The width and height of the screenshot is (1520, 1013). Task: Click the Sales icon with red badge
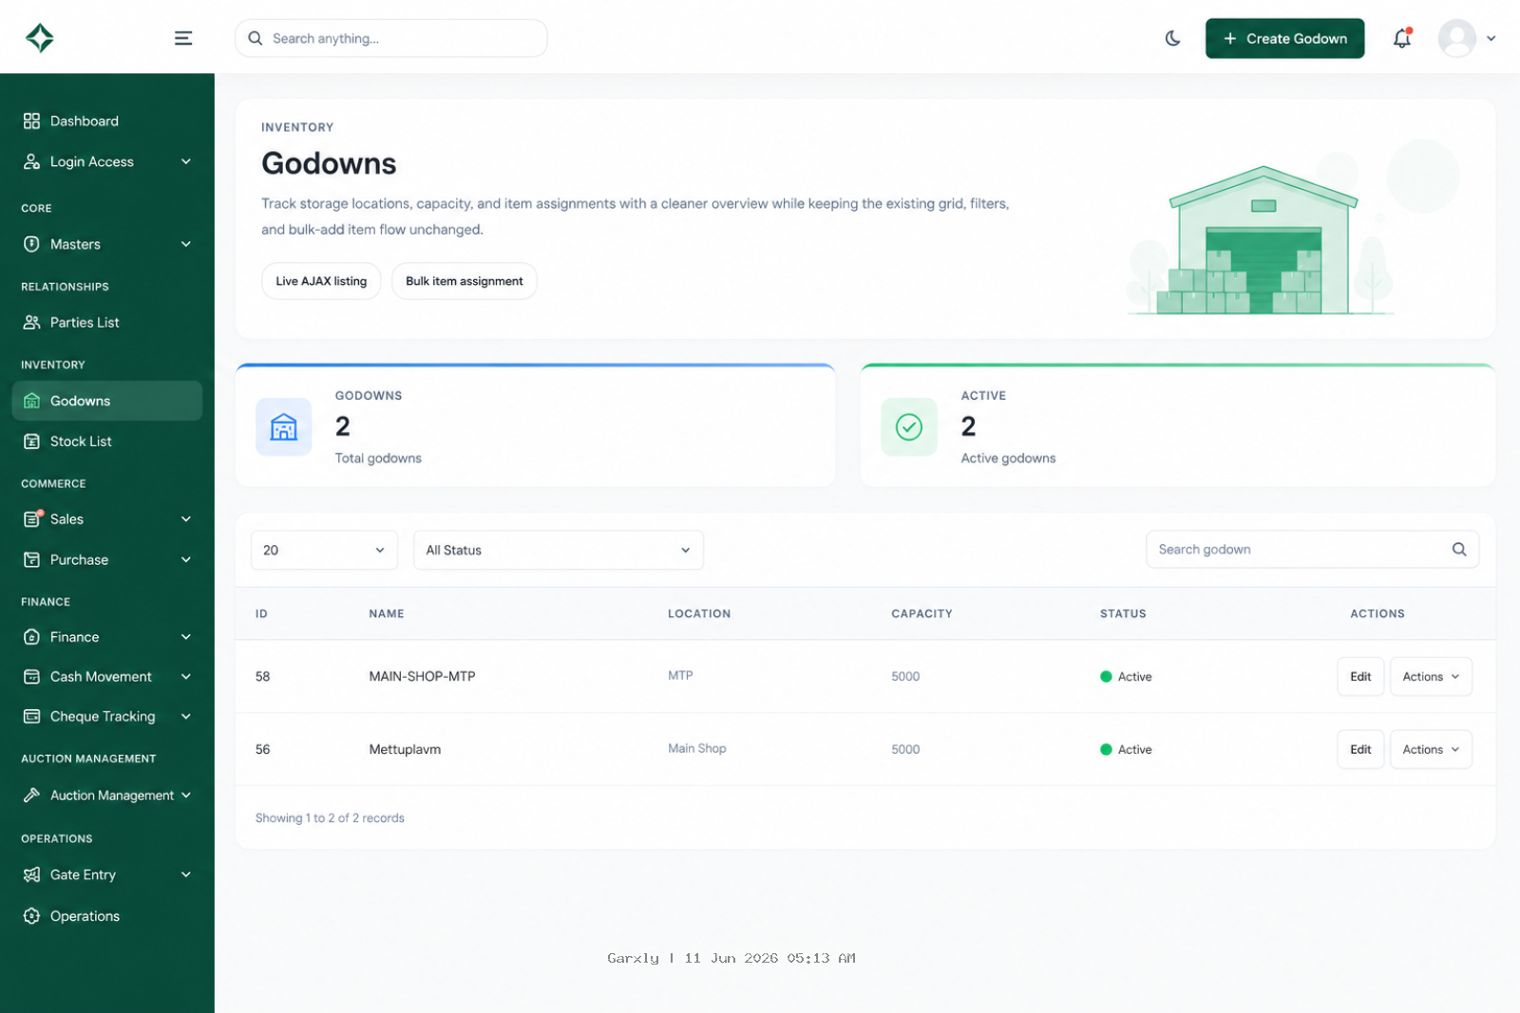tap(32, 518)
